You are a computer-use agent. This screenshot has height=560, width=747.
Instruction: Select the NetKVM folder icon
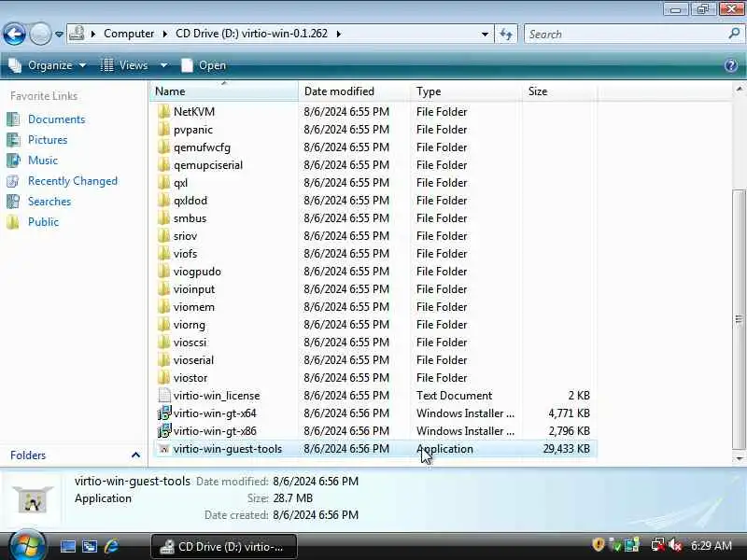click(163, 111)
